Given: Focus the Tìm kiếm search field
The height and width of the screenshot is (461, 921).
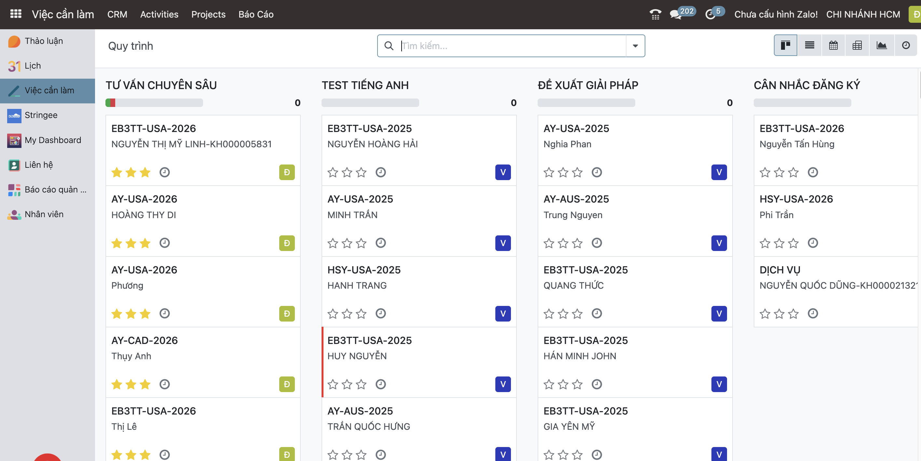Looking at the screenshot, I should [x=512, y=46].
